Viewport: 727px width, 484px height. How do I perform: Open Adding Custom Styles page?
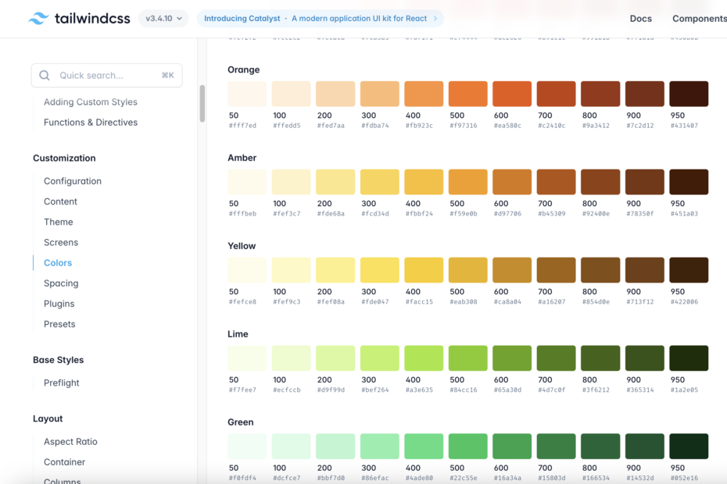coord(91,102)
